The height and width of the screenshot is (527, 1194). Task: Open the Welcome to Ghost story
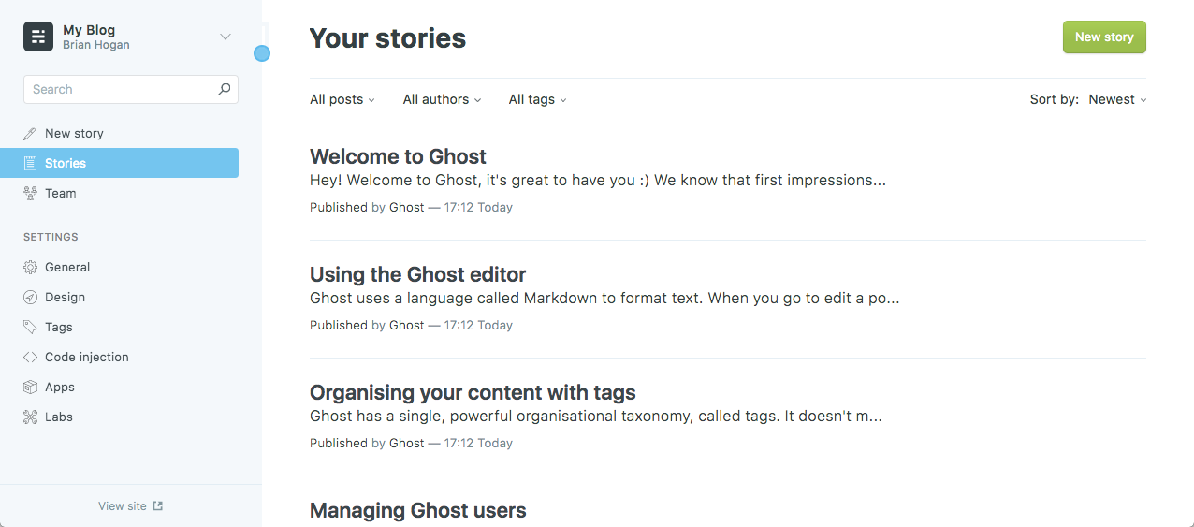[x=398, y=157]
